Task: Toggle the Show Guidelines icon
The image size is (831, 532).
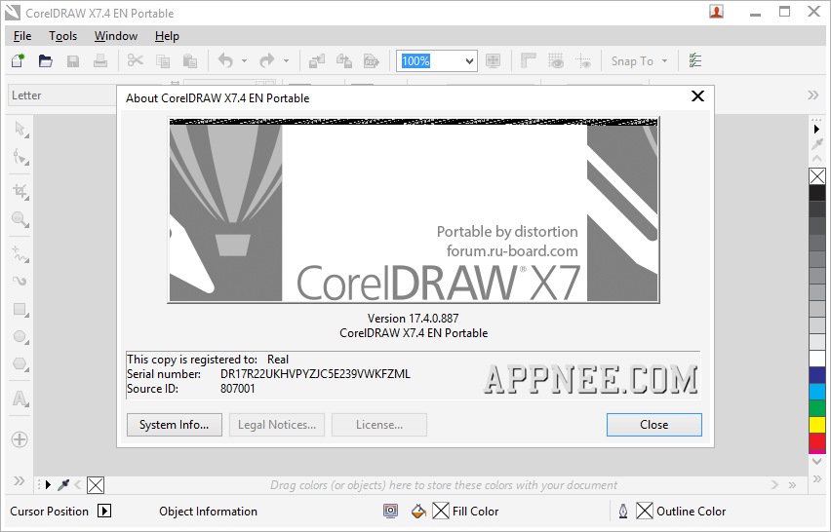Action: [x=583, y=60]
